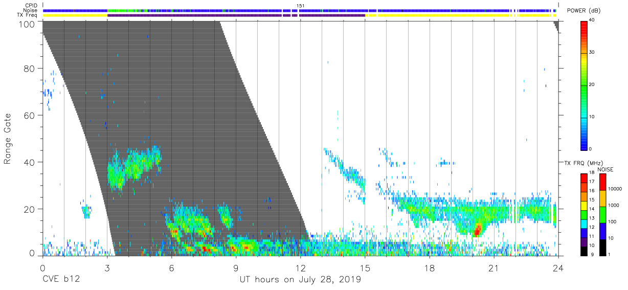Click the 'Noise' row label at top left

(31, 10)
